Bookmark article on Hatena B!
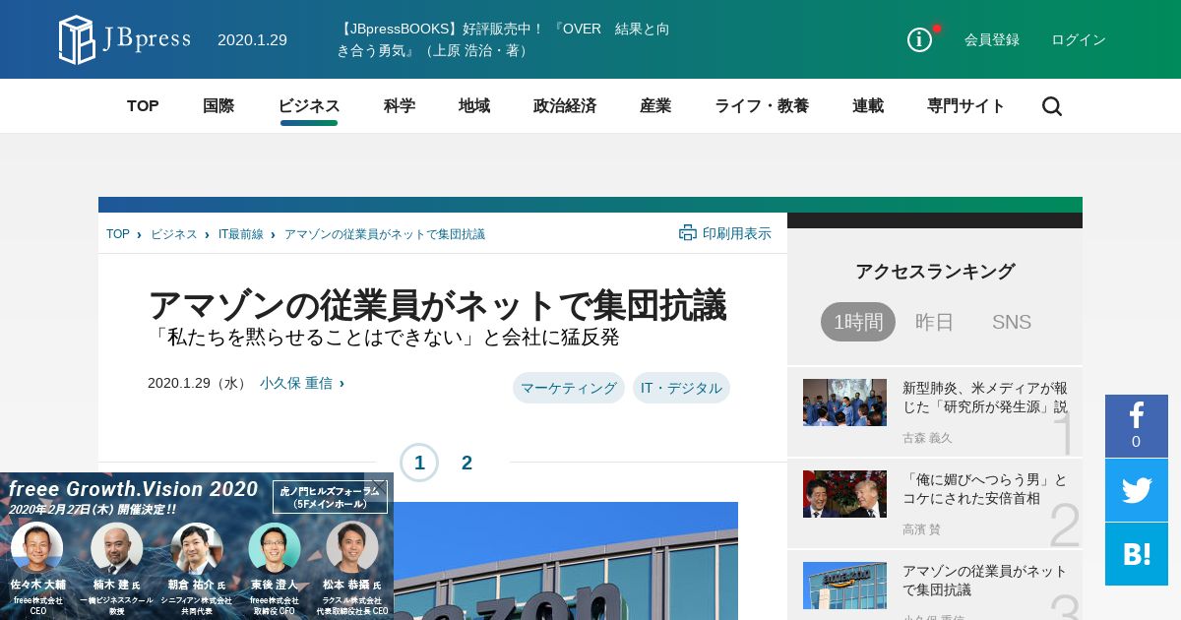The height and width of the screenshot is (620, 1181). click(x=1137, y=554)
